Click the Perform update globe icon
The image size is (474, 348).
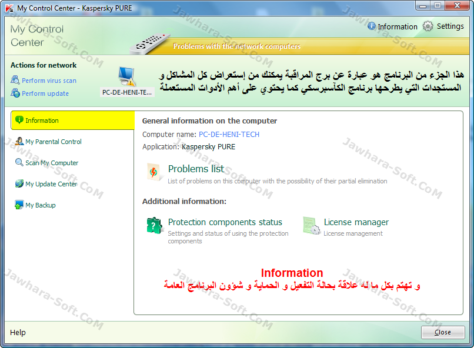[15, 93]
